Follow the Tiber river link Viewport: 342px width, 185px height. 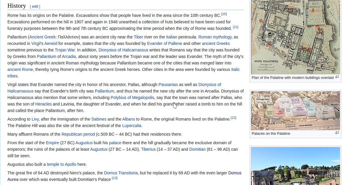138,37
